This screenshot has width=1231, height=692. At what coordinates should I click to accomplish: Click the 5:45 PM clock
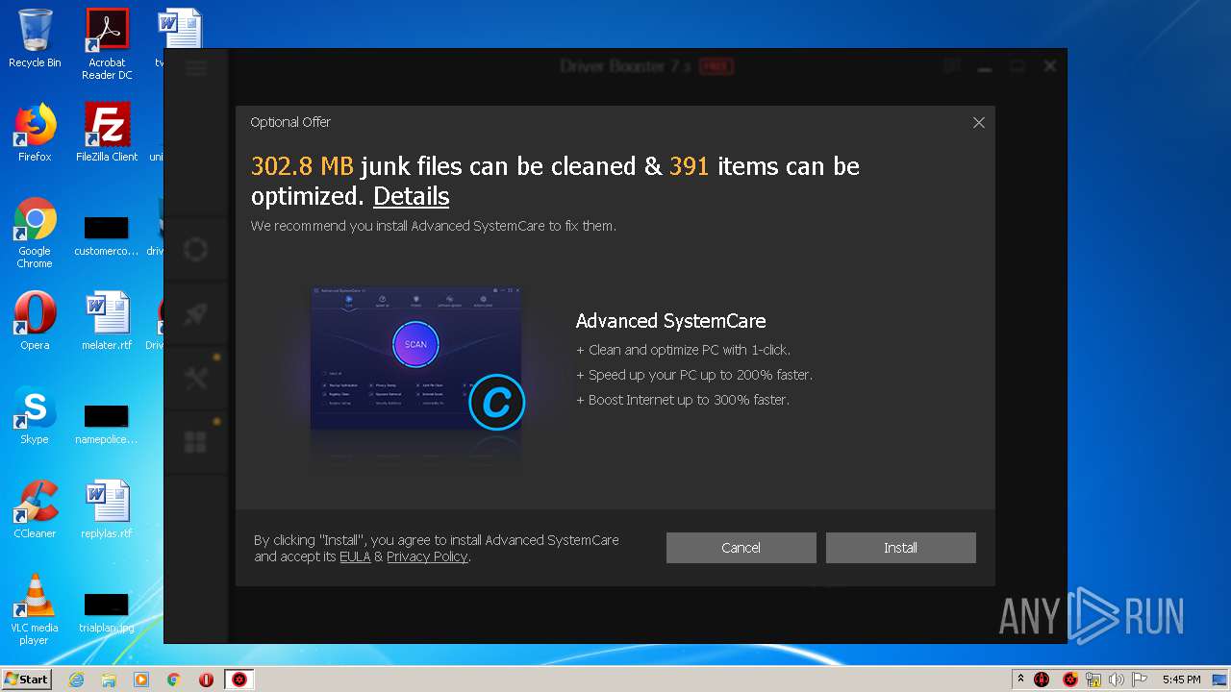(x=1181, y=680)
